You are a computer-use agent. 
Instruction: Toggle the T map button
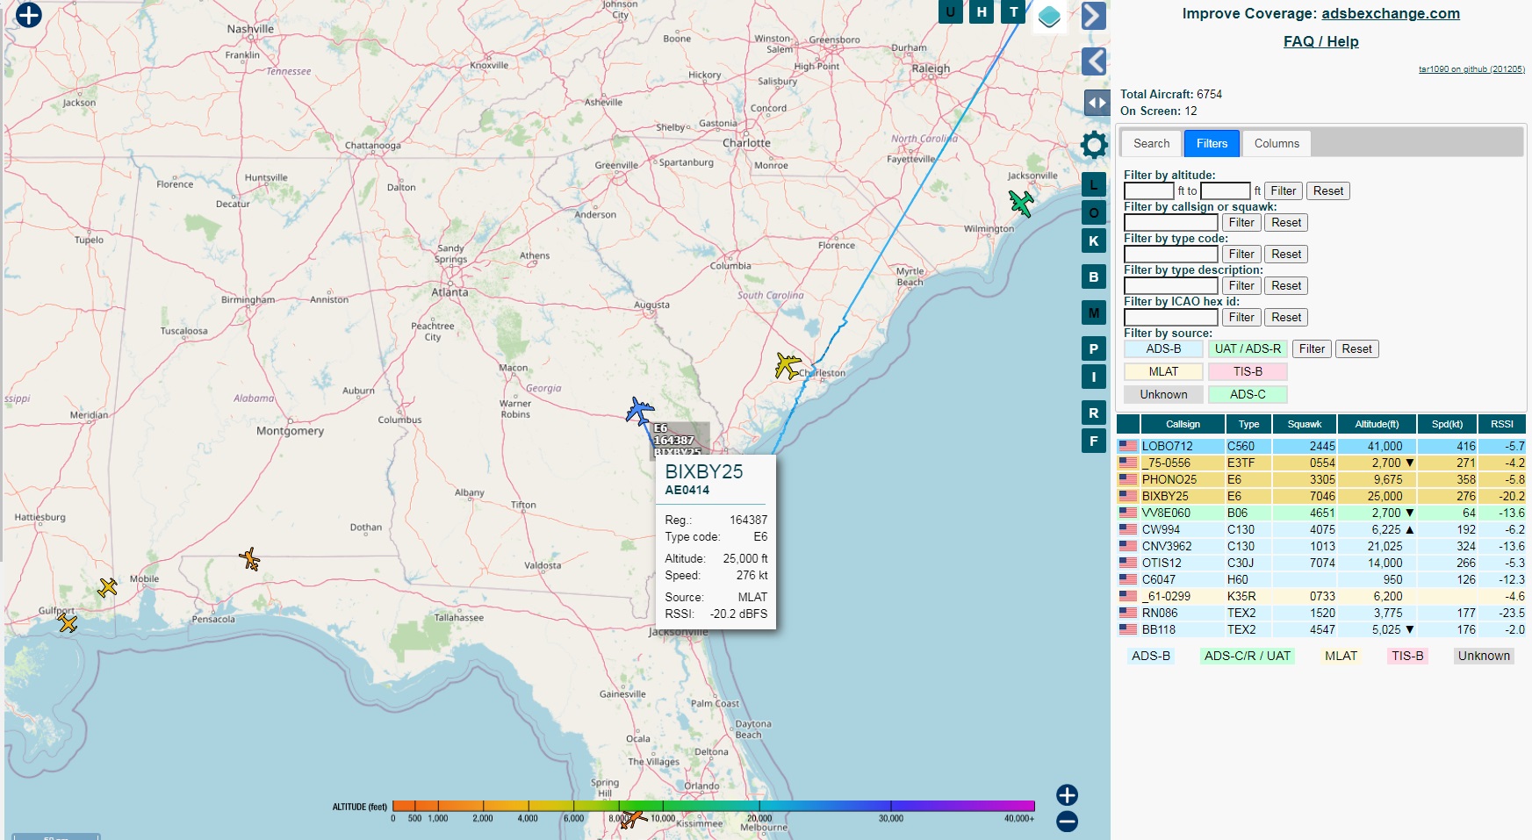coord(1014,11)
